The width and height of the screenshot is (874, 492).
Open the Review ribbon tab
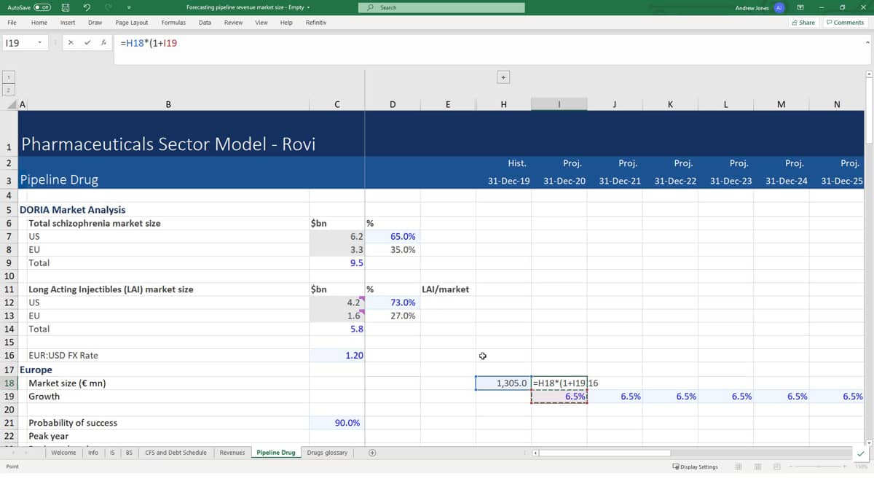coord(233,23)
